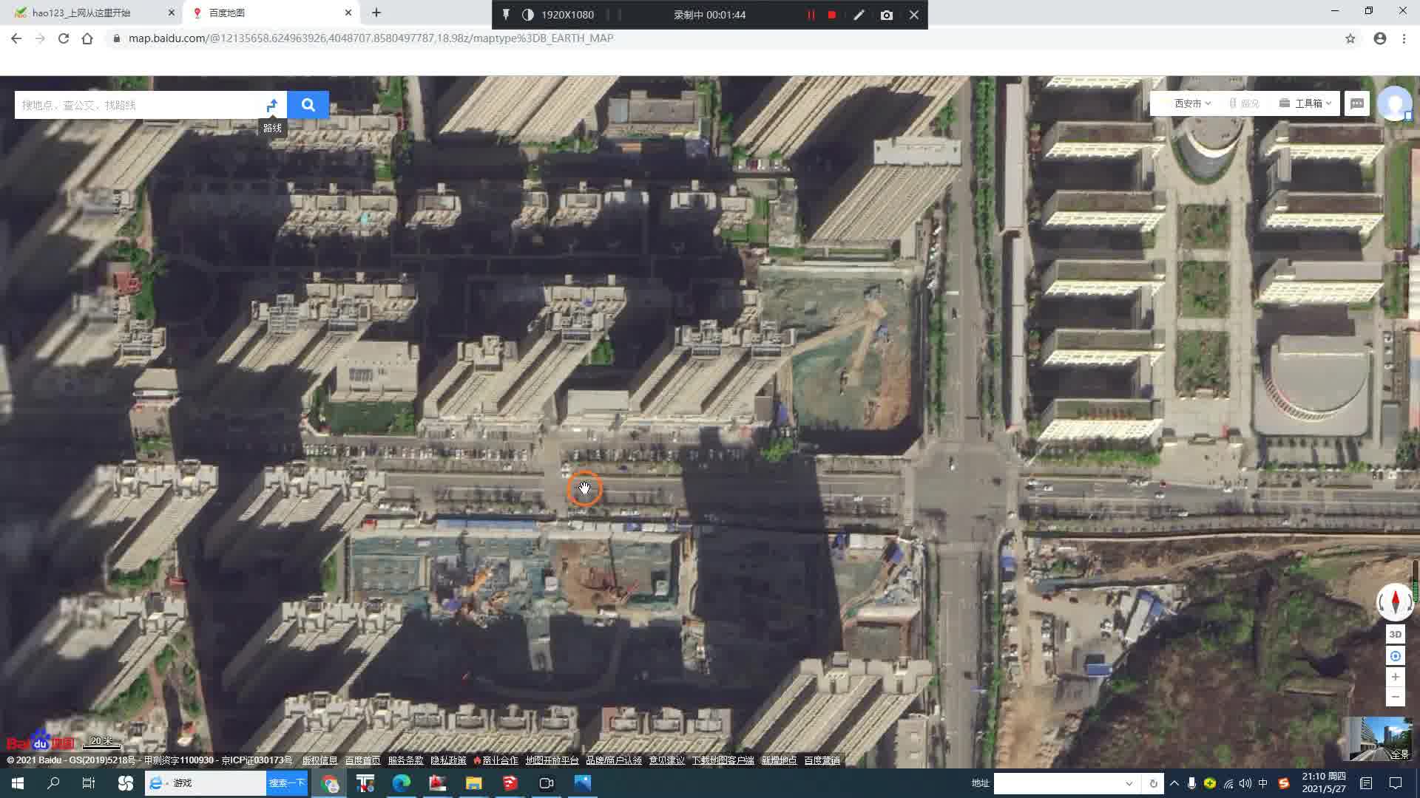Image resolution: width=1420 pixels, height=798 pixels.
Task: Switch to the hao123 browser tab
Action: tap(81, 13)
